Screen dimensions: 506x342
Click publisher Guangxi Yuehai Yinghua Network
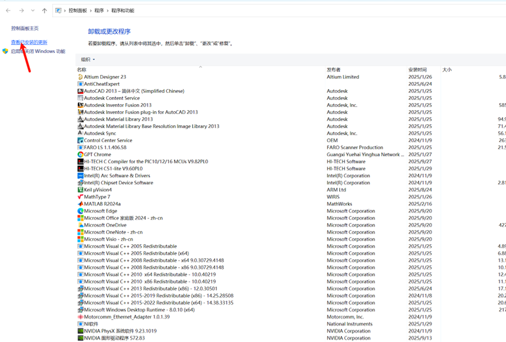[365, 155]
